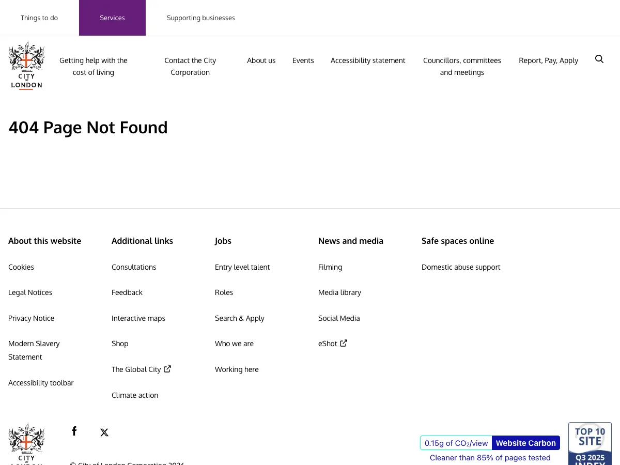Open The Global City external link
620x465 pixels.
click(141, 369)
